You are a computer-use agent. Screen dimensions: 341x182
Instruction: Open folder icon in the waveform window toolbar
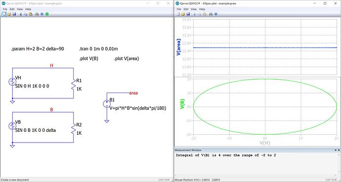pyautogui.click(x=183, y=14)
